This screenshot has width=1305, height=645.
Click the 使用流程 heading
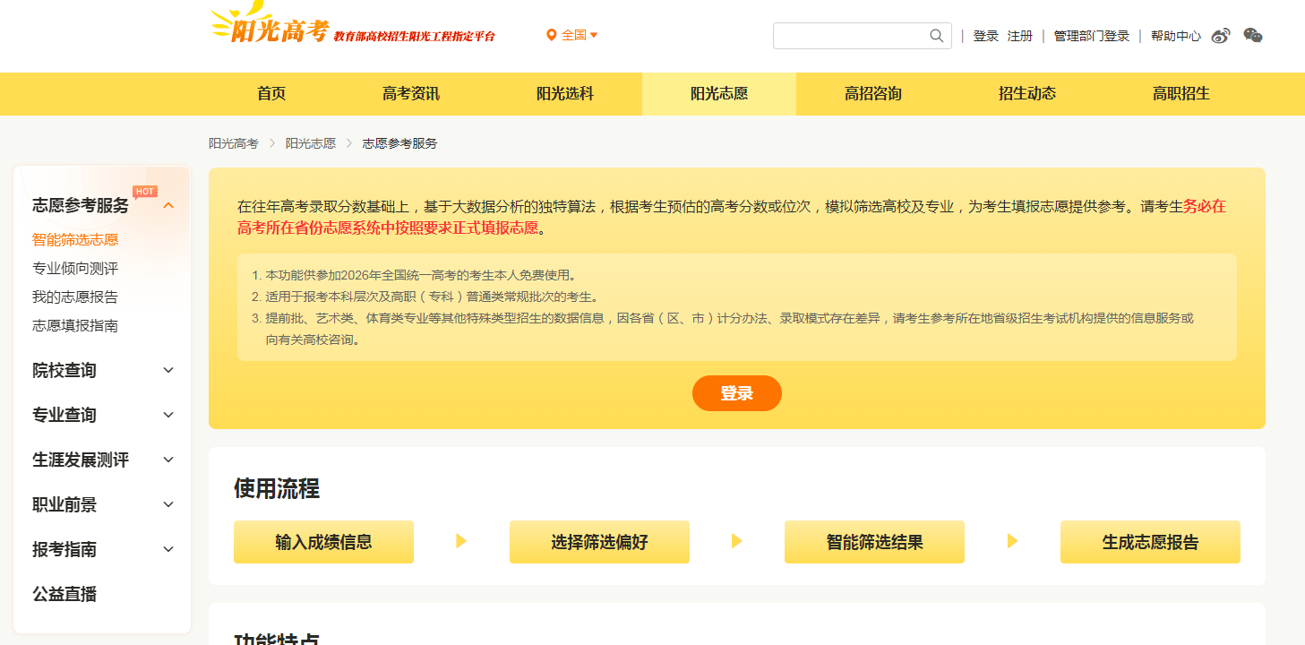[x=277, y=488]
